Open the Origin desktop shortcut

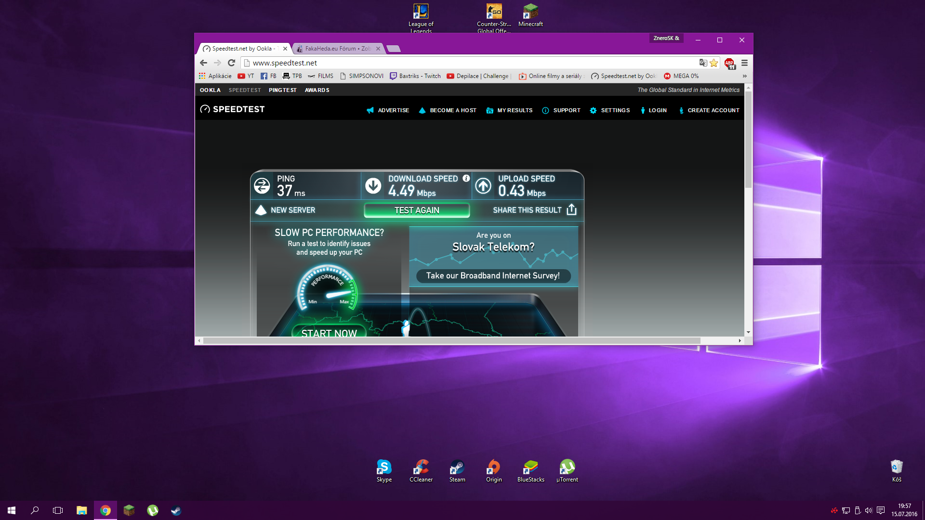tap(494, 471)
